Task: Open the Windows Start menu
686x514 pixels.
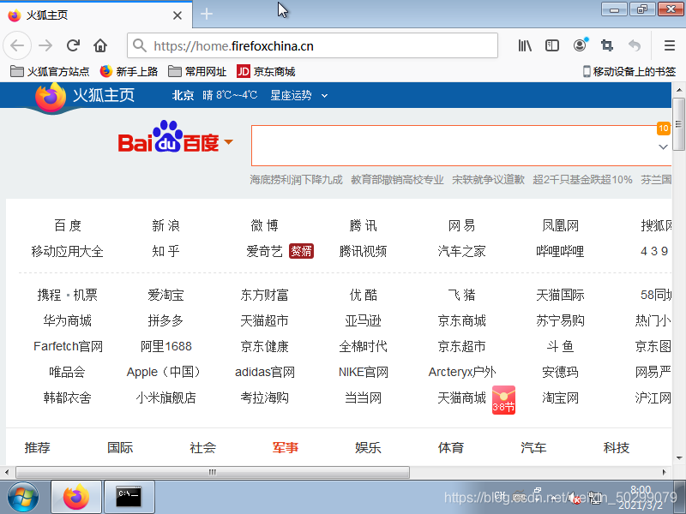Action: pyautogui.click(x=23, y=497)
